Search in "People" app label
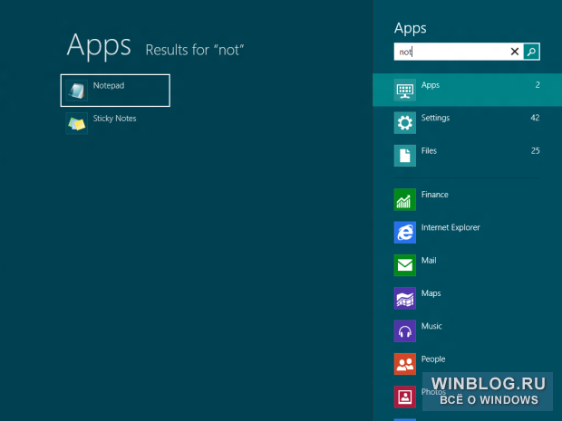 [433, 359]
